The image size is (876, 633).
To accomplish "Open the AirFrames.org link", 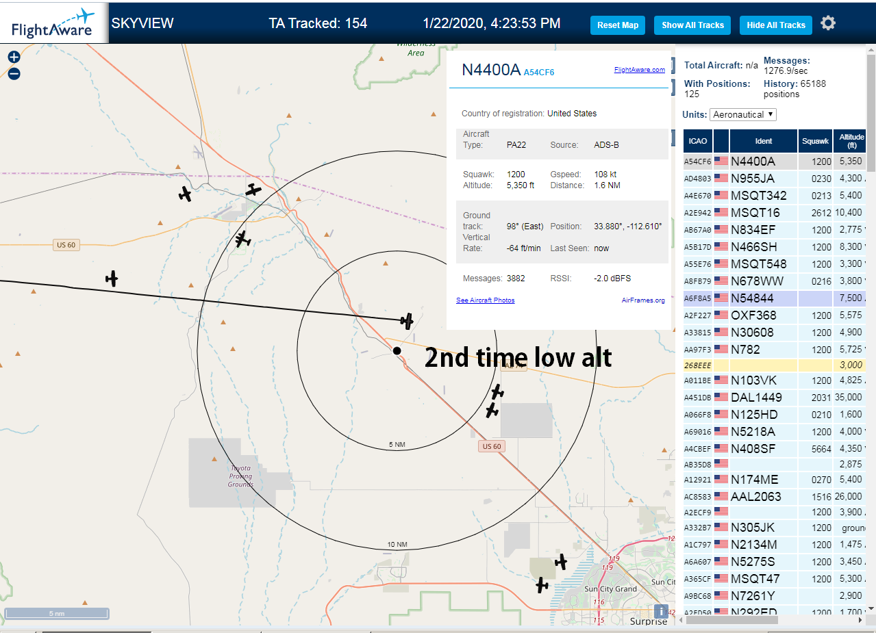I will (x=643, y=300).
